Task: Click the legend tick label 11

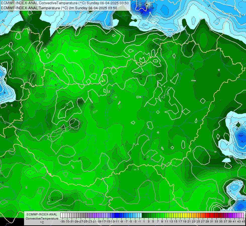Action: (167, 221)
